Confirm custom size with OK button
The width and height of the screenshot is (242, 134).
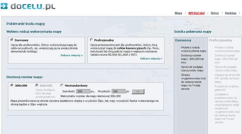pos(138,92)
